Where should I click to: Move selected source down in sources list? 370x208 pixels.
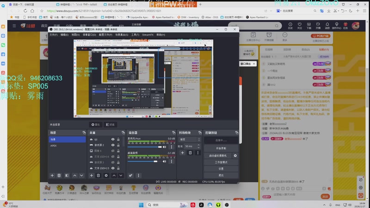coord(121,176)
